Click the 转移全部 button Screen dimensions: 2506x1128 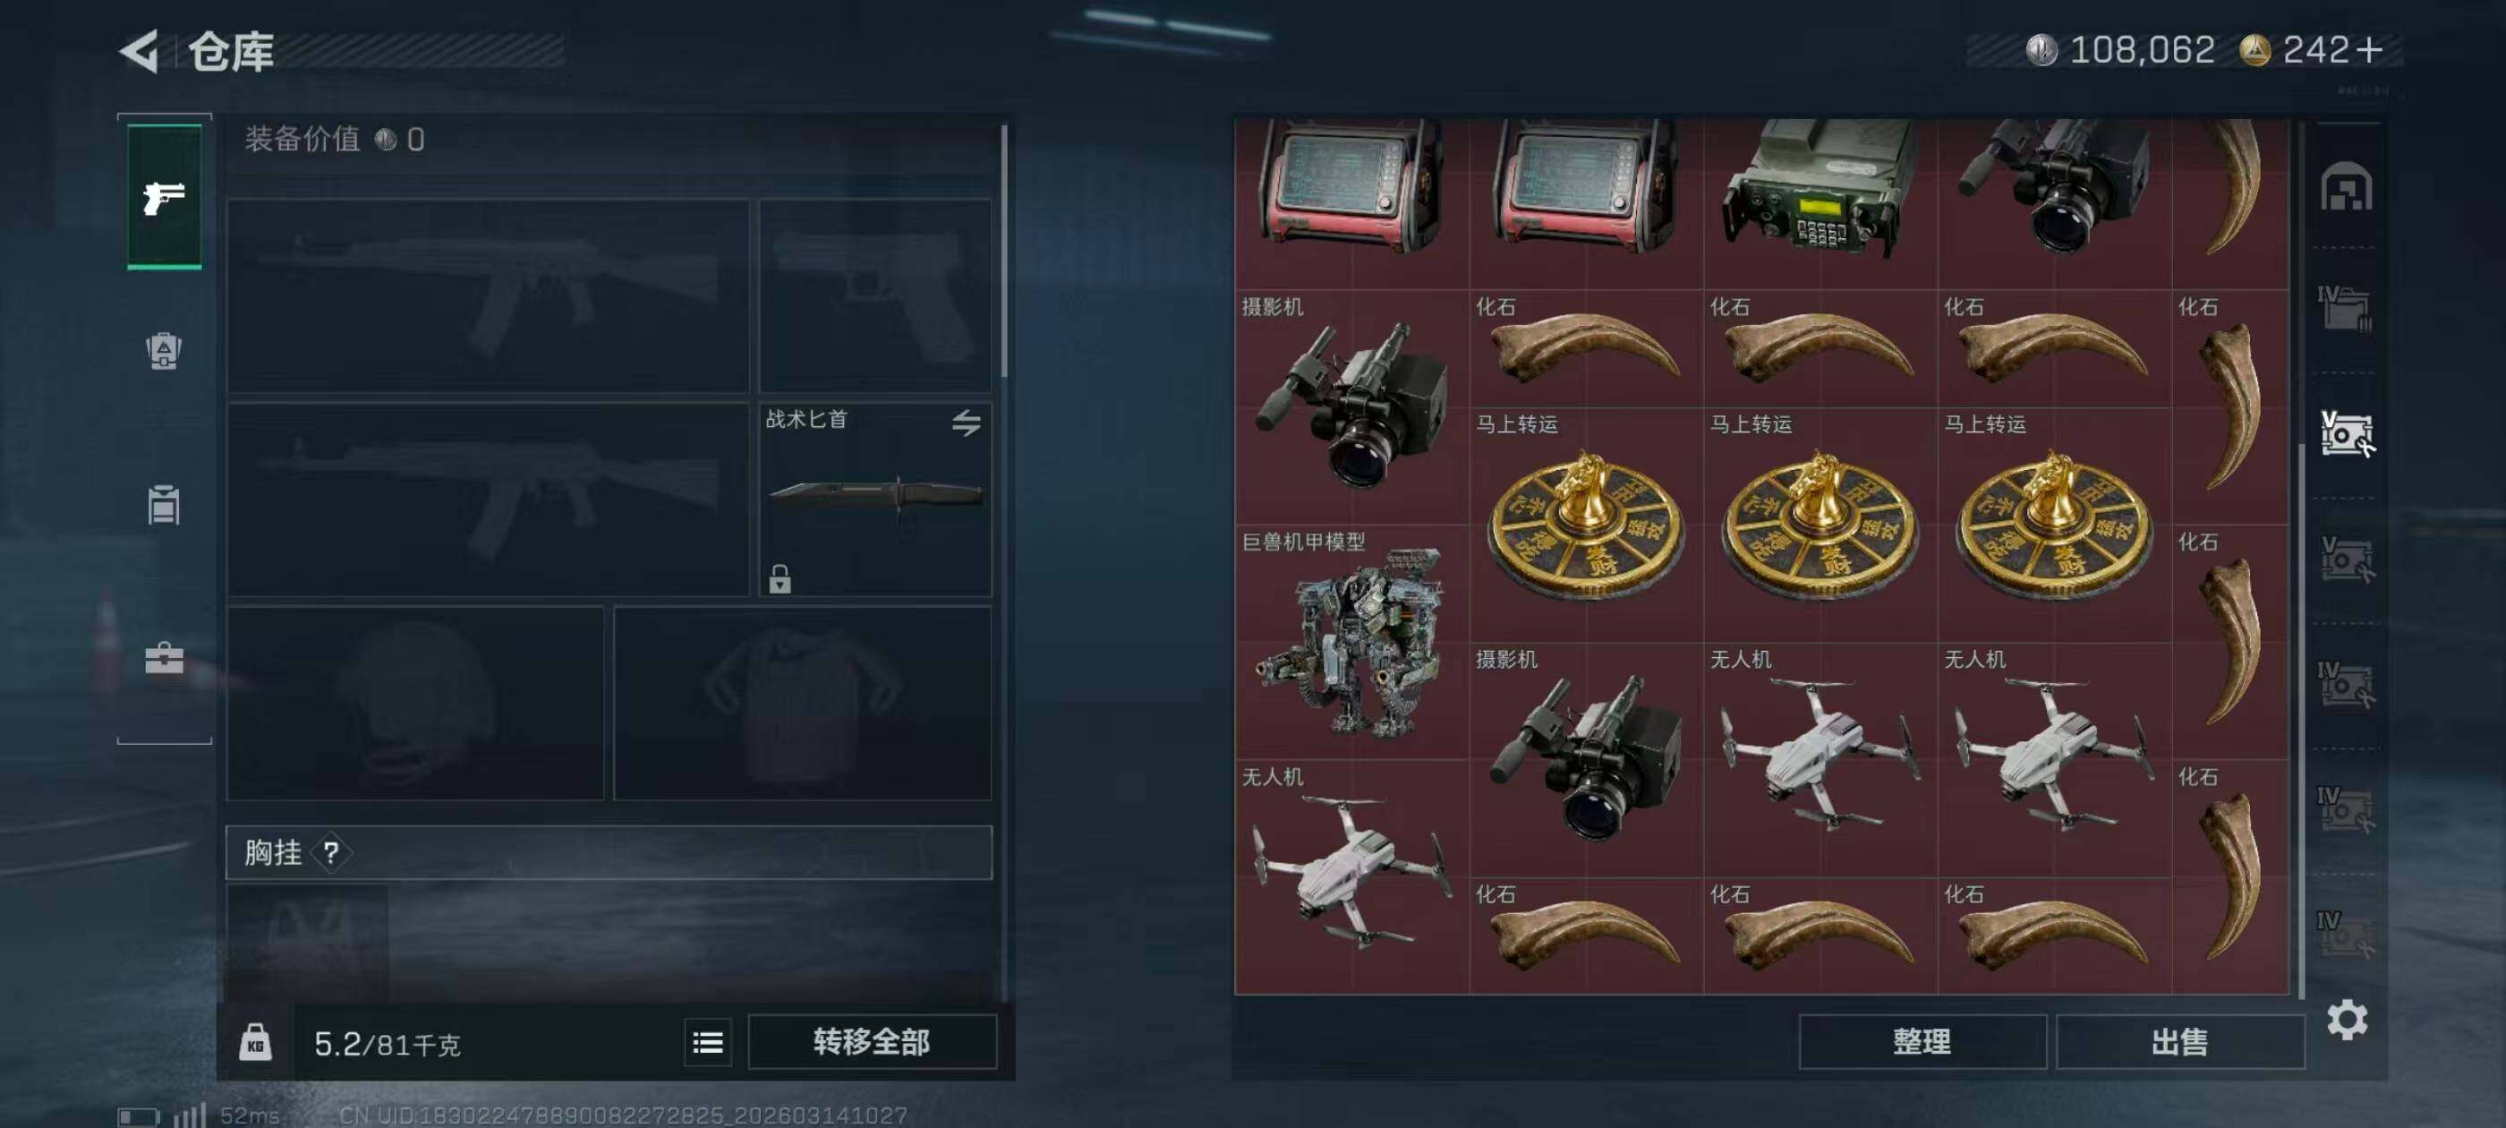point(872,1042)
